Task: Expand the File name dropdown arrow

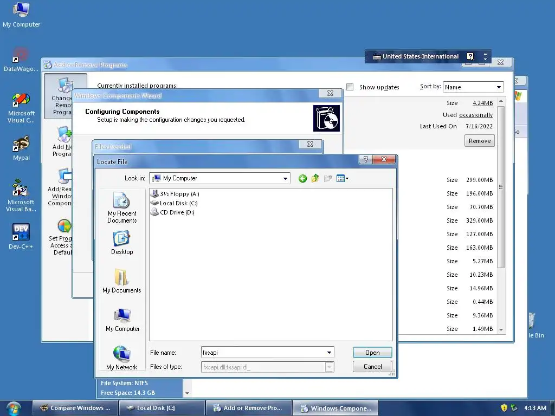Action: tap(329, 352)
